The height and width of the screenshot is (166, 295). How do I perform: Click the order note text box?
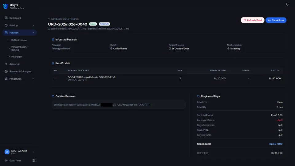click(x=119, y=105)
